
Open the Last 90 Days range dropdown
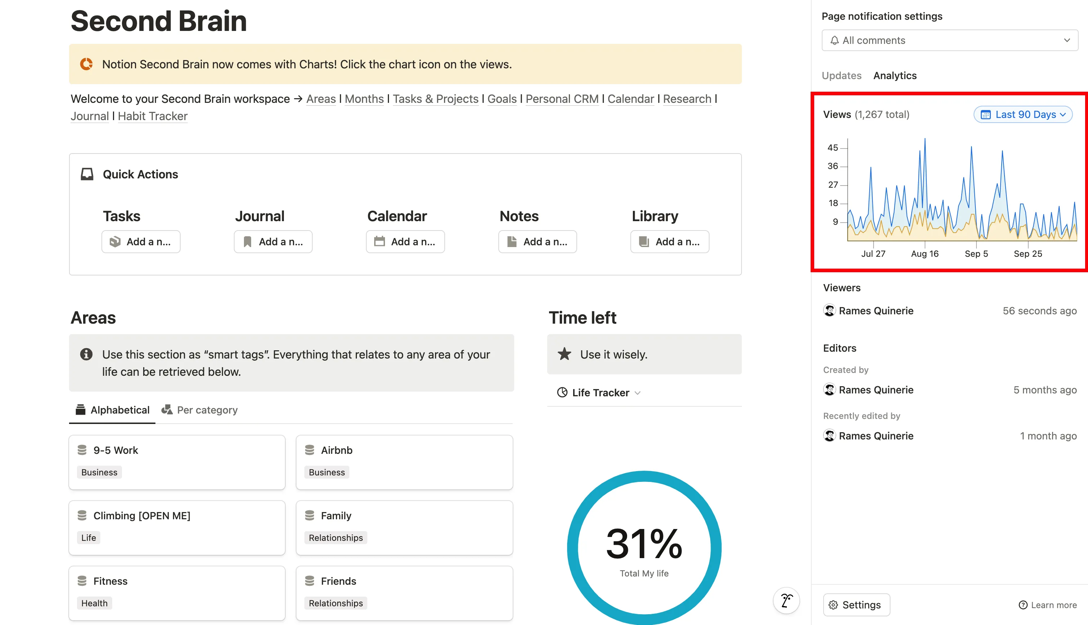[x=1023, y=115]
